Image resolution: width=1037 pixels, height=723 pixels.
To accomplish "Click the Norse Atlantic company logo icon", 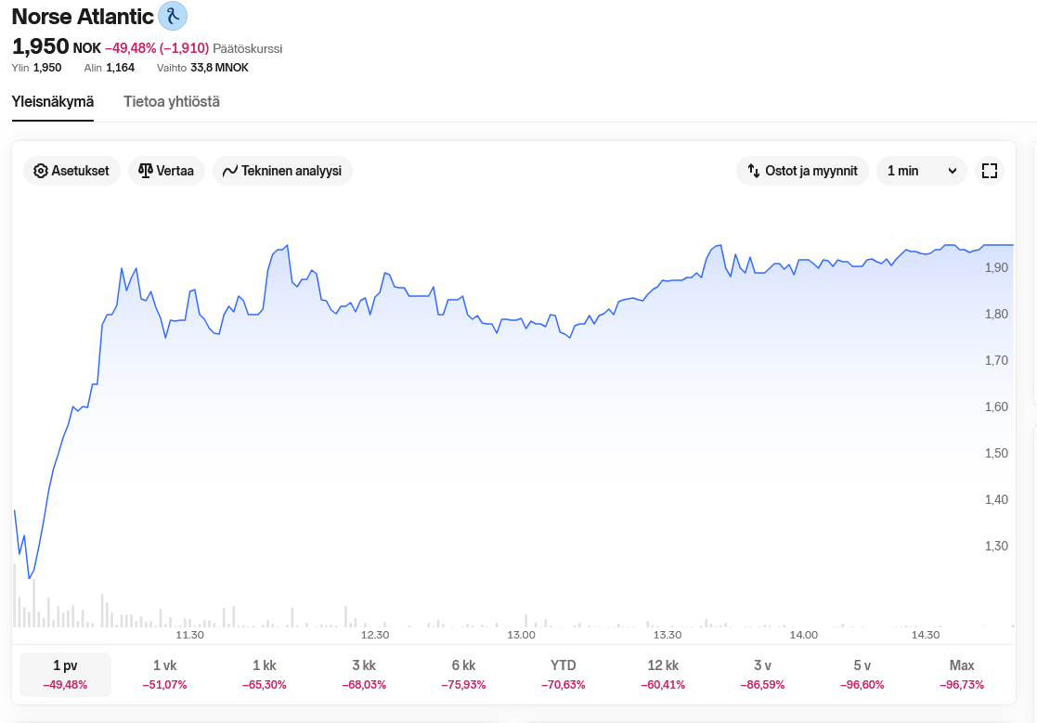I will tap(173, 16).
